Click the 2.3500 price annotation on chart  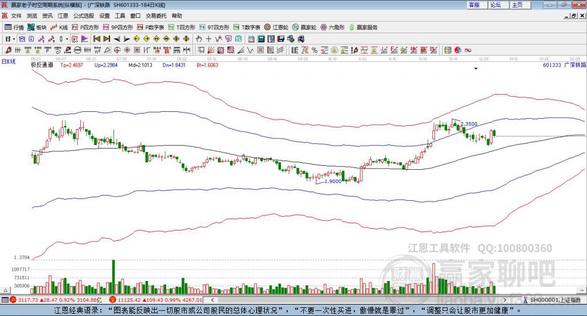[469, 124]
